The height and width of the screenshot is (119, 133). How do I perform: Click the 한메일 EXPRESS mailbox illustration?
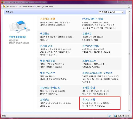20,26
